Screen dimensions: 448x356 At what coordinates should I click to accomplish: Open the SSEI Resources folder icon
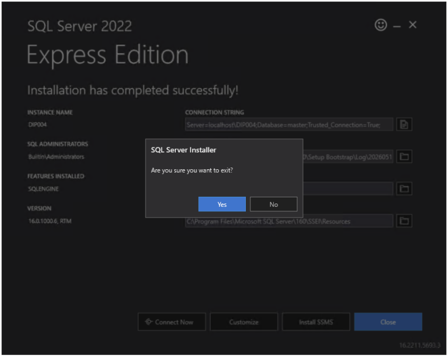404,221
